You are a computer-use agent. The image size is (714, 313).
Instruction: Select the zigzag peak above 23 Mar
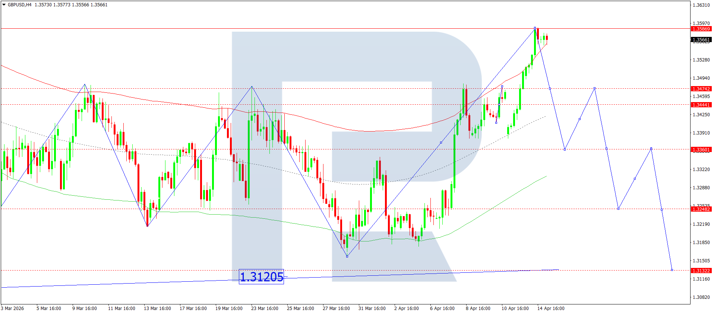252,86
